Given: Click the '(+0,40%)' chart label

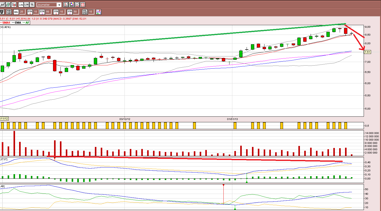Looking at the screenshot, I should click(x=5, y=27).
